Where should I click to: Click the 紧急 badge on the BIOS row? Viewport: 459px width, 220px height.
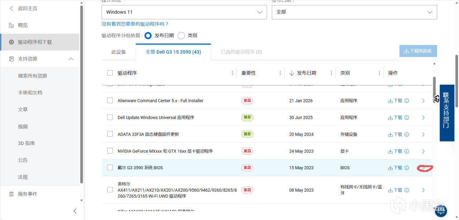[247, 168]
